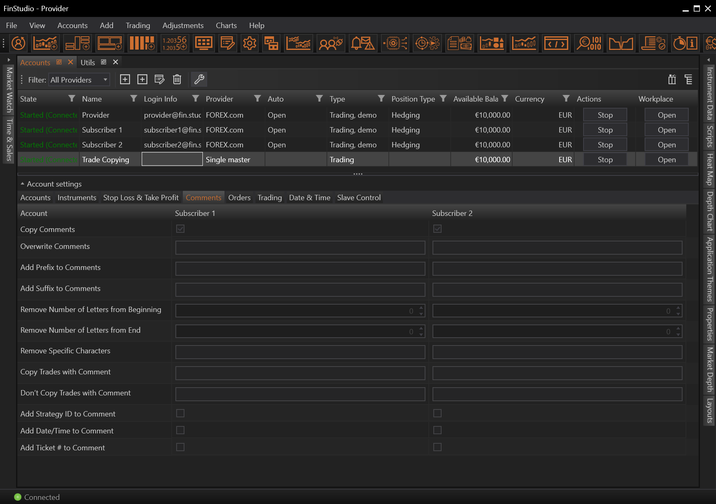This screenshot has height=504, width=716.
Task: Open the All Providers filter dropdown
Action: [79, 80]
